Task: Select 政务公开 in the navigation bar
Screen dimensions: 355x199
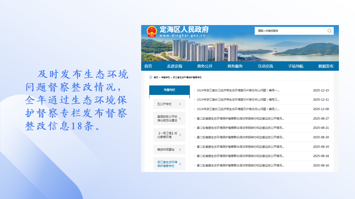Action: coord(205,66)
